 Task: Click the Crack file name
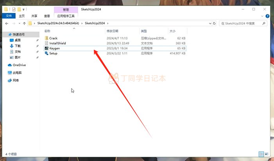pyautogui.click(x=53, y=38)
